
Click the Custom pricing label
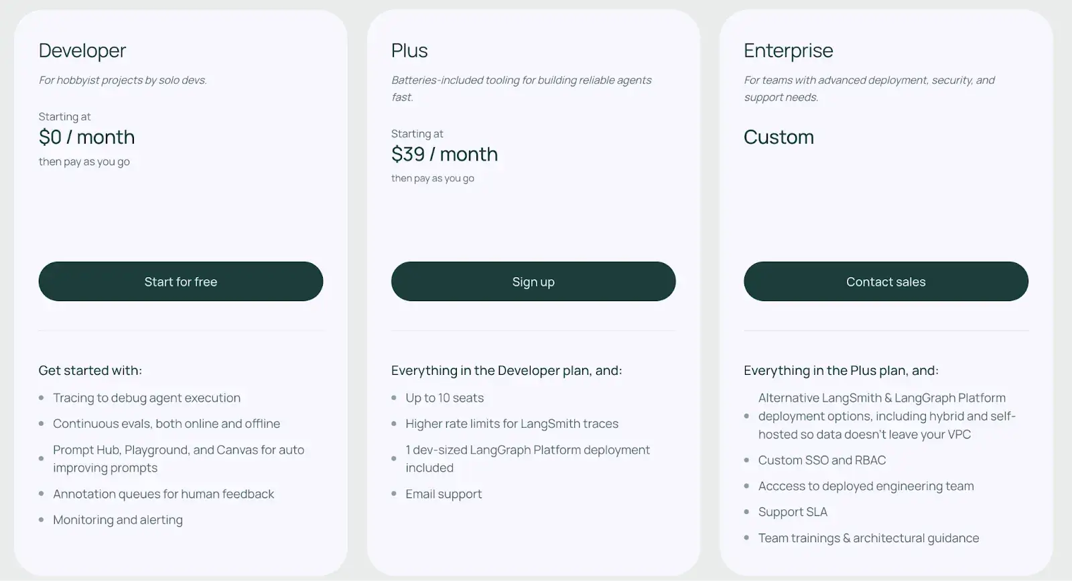click(x=779, y=137)
